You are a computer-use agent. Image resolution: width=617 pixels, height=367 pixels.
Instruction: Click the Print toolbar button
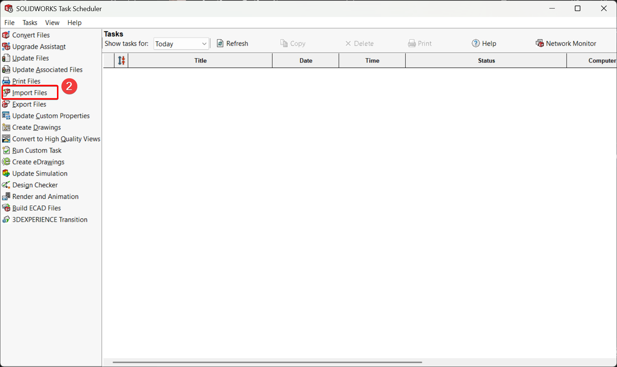tap(420, 43)
